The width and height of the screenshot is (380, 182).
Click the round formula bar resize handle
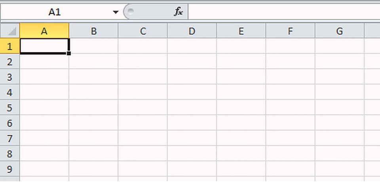[131, 11]
